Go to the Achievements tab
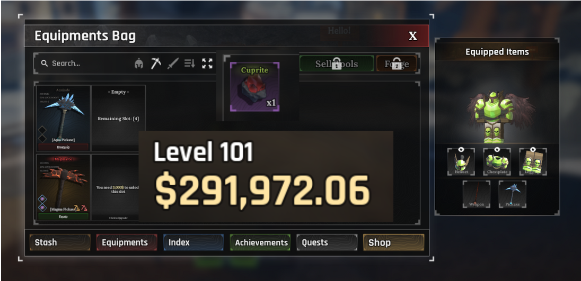 point(260,242)
